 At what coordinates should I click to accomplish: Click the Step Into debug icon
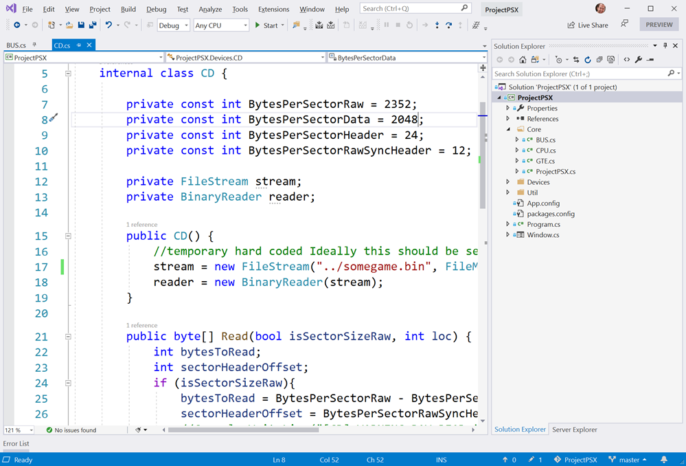click(x=437, y=25)
